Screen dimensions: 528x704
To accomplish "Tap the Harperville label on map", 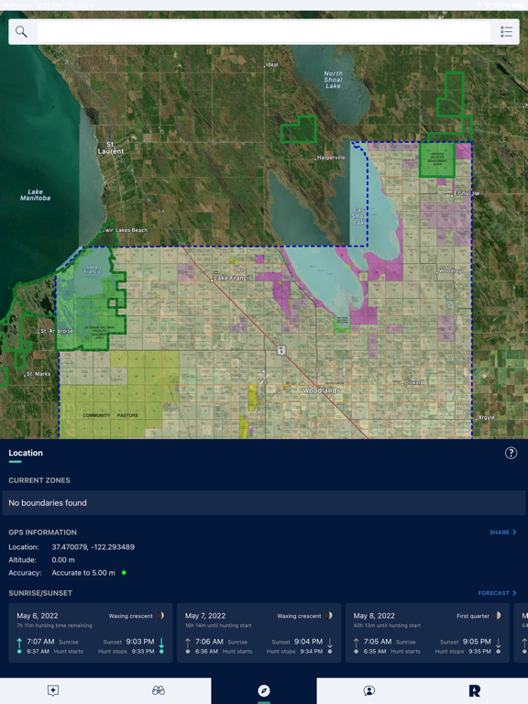I will (x=331, y=158).
